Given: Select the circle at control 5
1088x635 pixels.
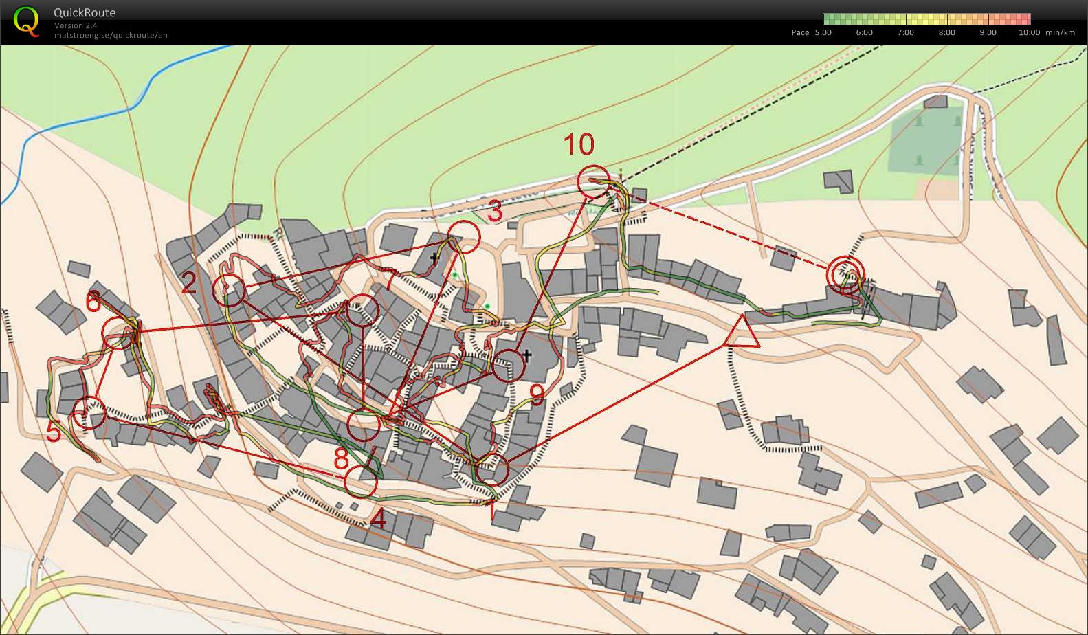Looking at the screenshot, I should pos(89,413).
